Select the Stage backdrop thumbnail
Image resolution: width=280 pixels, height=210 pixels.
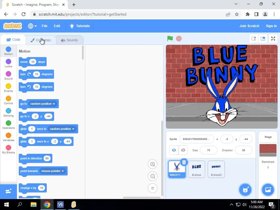[x=268, y=150]
